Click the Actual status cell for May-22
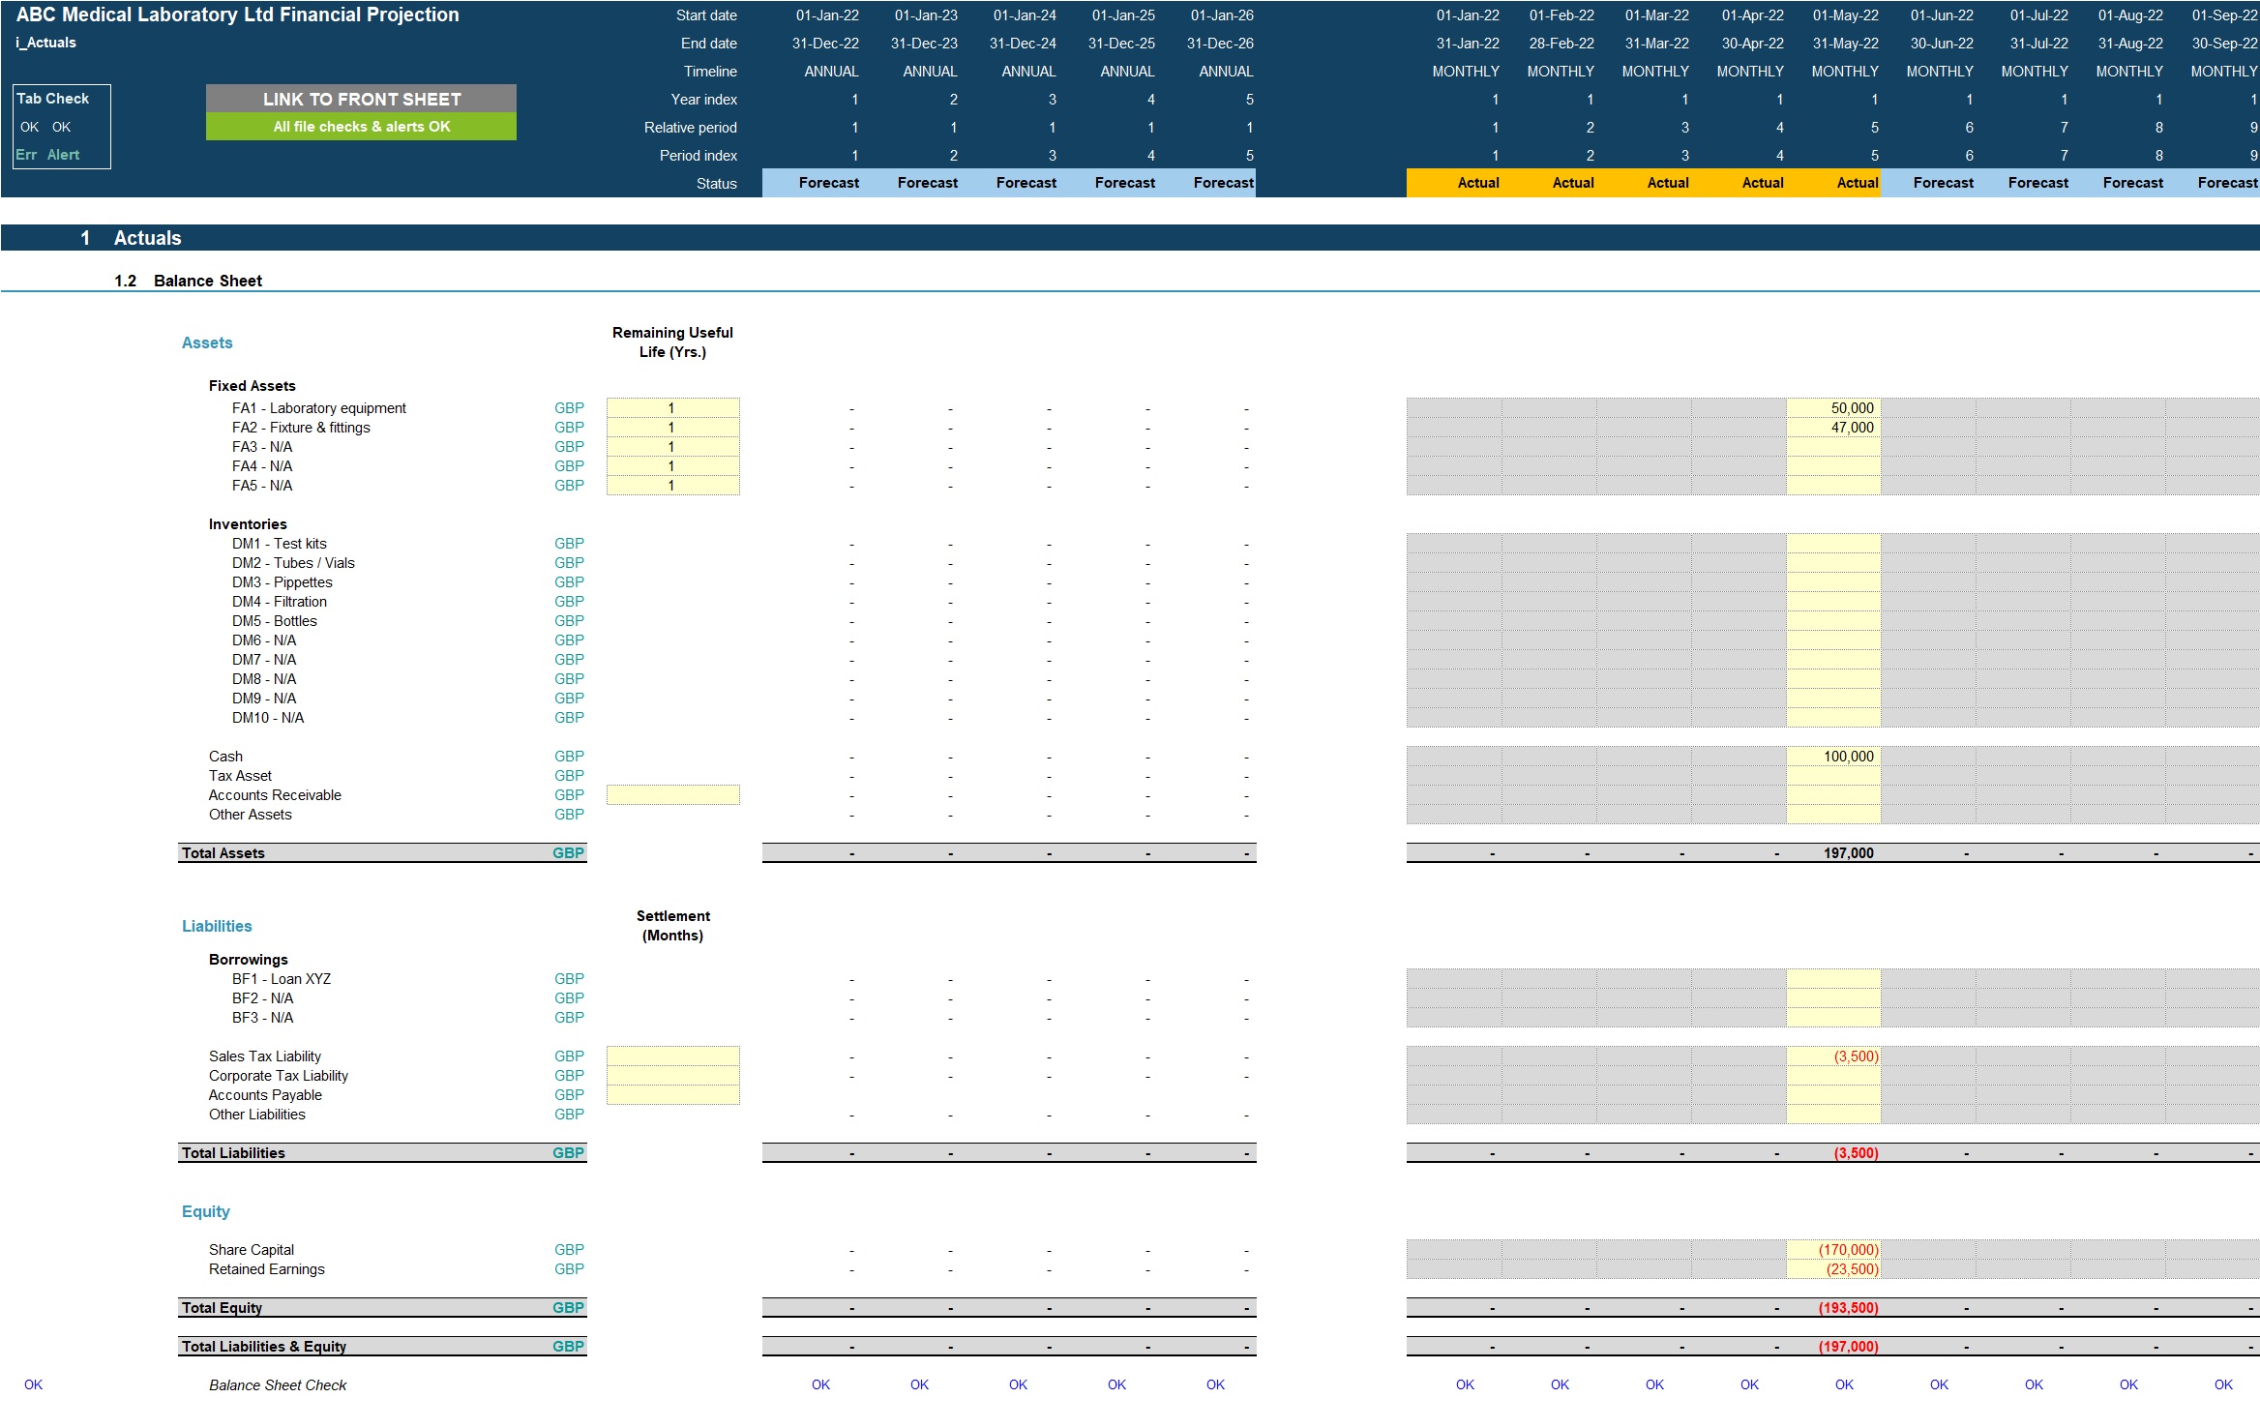 pyautogui.click(x=1833, y=183)
